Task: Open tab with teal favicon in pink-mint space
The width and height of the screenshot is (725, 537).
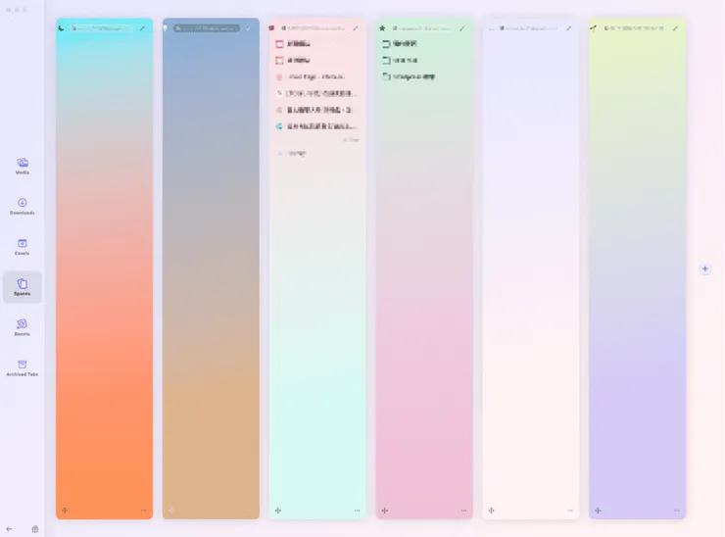Action: point(317,126)
